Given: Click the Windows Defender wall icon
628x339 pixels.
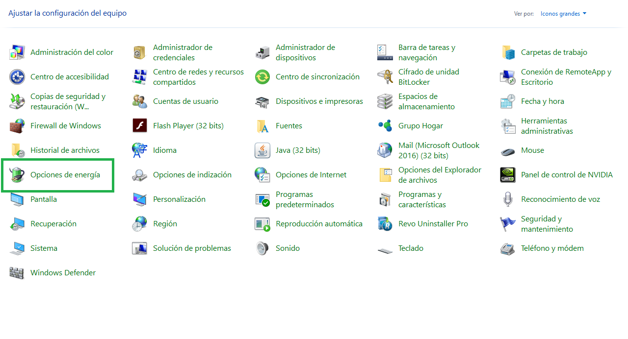Looking at the screenshot, I should pos(17,273).
